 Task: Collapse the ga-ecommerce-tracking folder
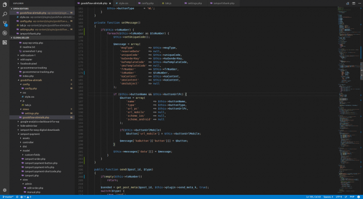(x=33, y=68)
